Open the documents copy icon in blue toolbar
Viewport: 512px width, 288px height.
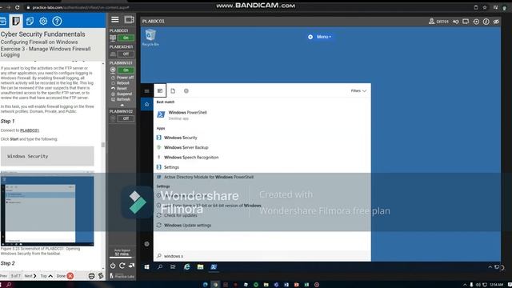[x=30, y=22]
